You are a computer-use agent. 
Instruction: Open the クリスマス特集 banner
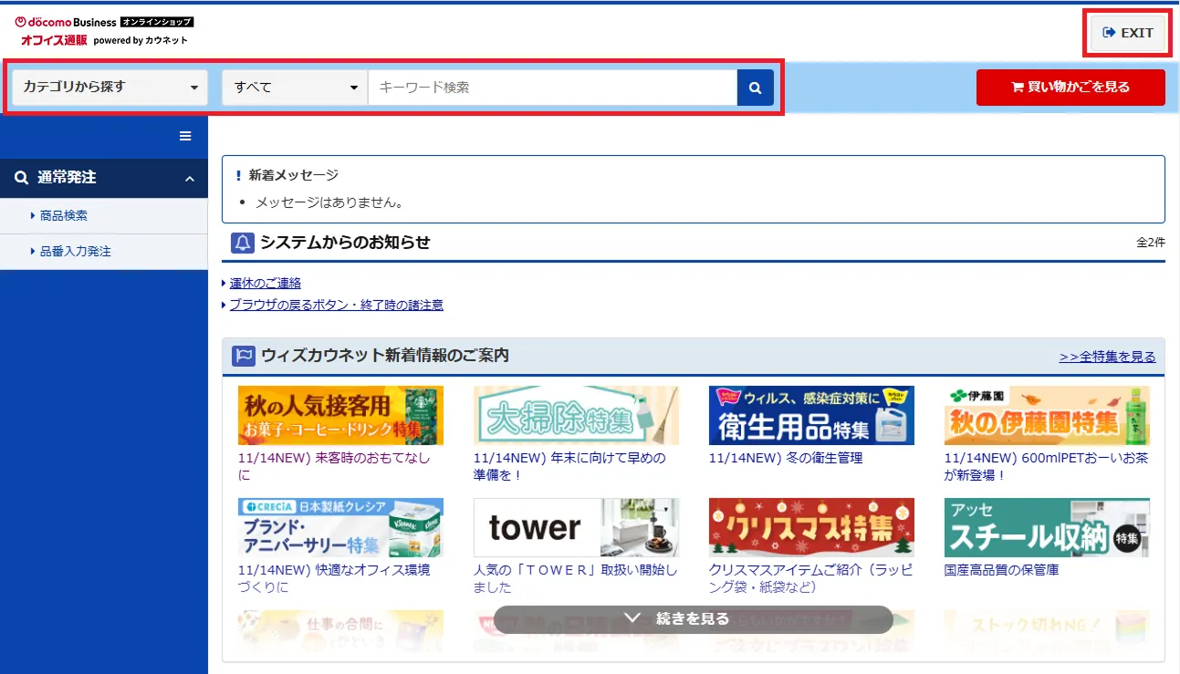[811, 527]
